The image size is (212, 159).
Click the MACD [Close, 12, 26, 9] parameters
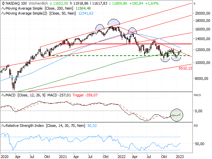[26, 95]
